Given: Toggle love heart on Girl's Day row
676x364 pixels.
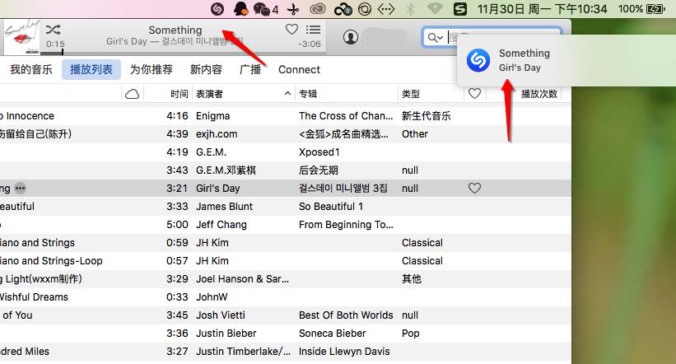Looking at the screenshot, I should (x=474, y=188).
